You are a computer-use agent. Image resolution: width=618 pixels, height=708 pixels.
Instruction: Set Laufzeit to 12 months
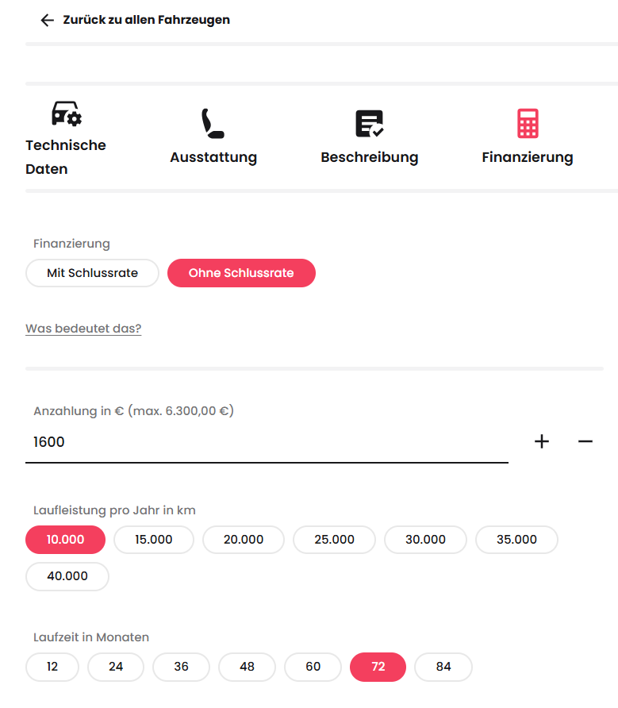click(52, 667)
